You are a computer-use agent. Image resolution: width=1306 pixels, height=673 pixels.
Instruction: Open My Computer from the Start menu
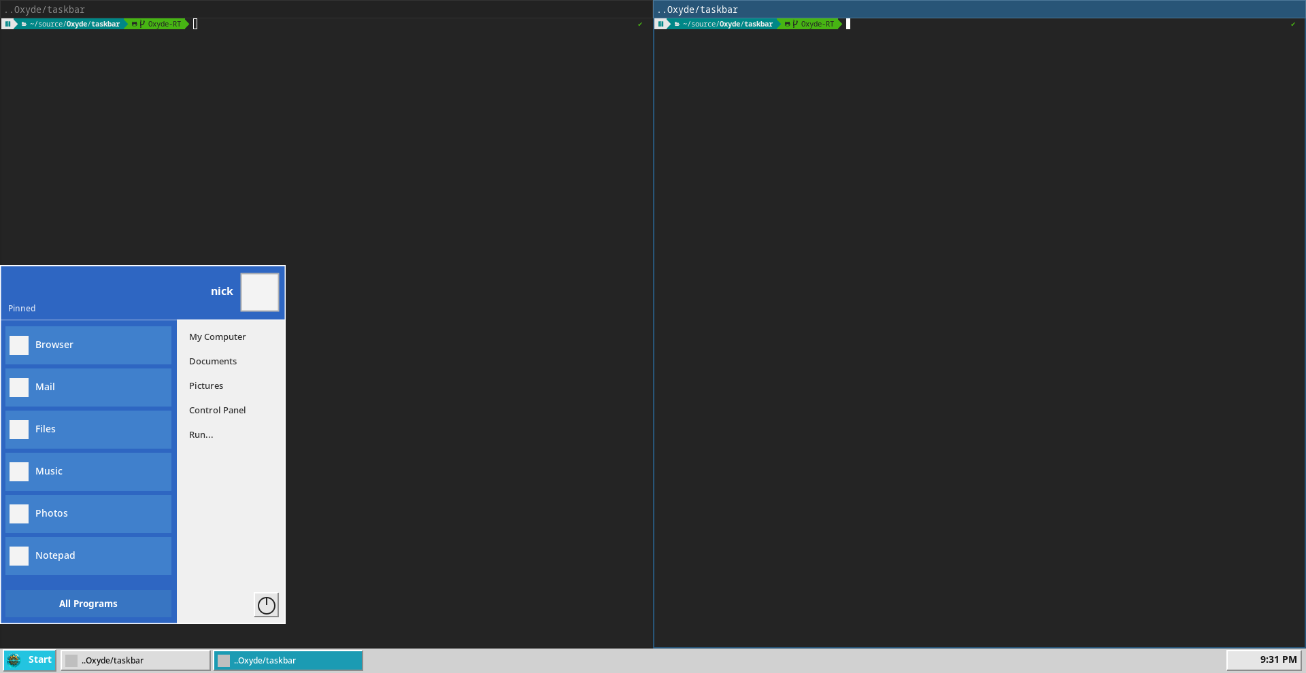(217, 336)
